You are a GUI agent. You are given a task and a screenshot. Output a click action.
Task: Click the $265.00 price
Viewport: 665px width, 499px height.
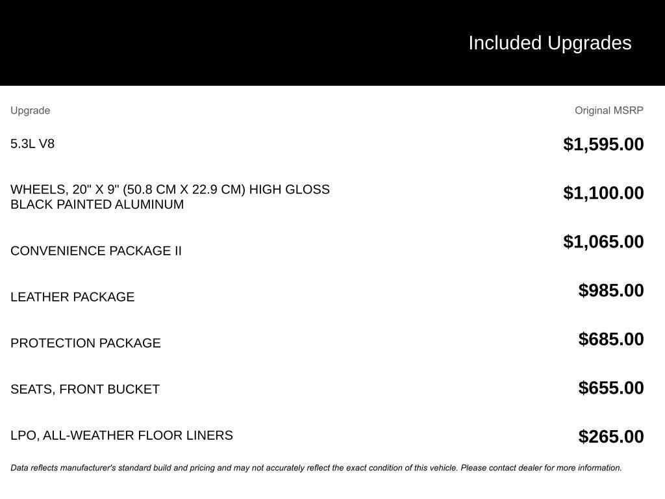pos(611,437)
